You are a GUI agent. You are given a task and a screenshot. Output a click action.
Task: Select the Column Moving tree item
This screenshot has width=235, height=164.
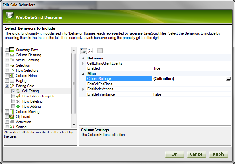[28, 112]
